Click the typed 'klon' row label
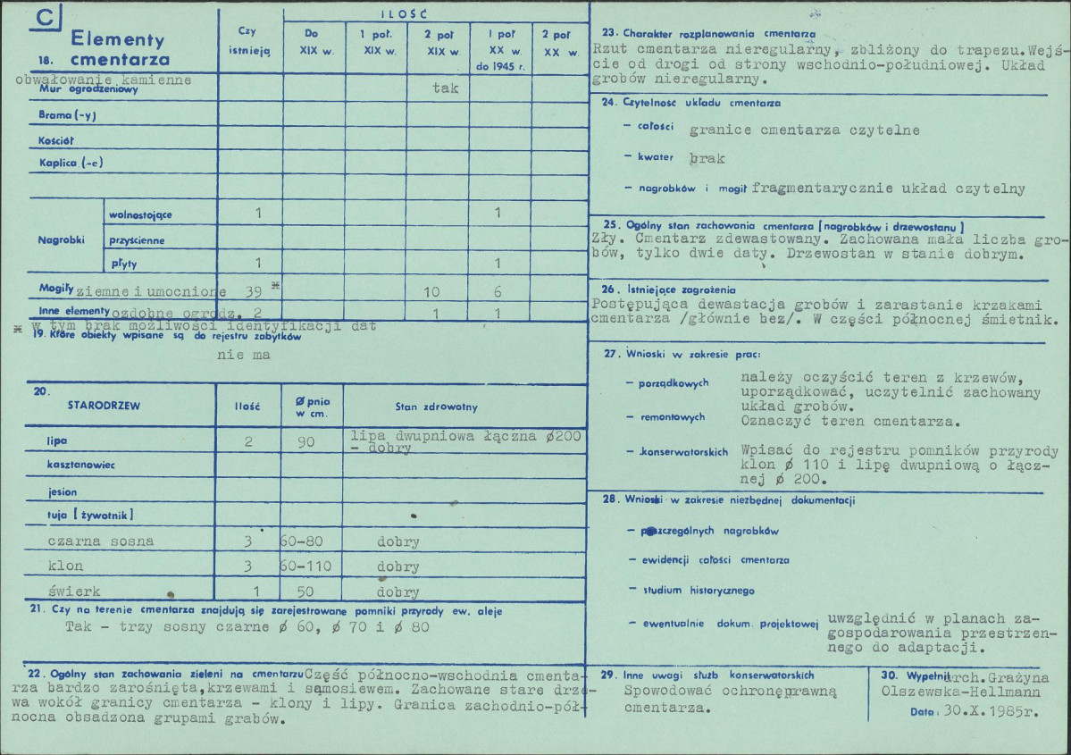1071x755 pixels. point(65,566)
